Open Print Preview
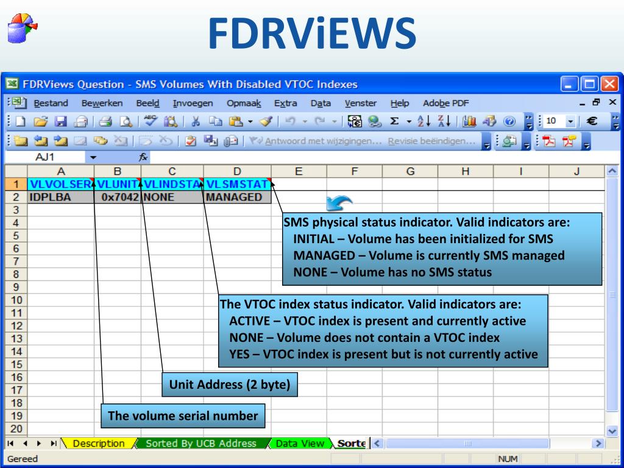 point(126,121)
